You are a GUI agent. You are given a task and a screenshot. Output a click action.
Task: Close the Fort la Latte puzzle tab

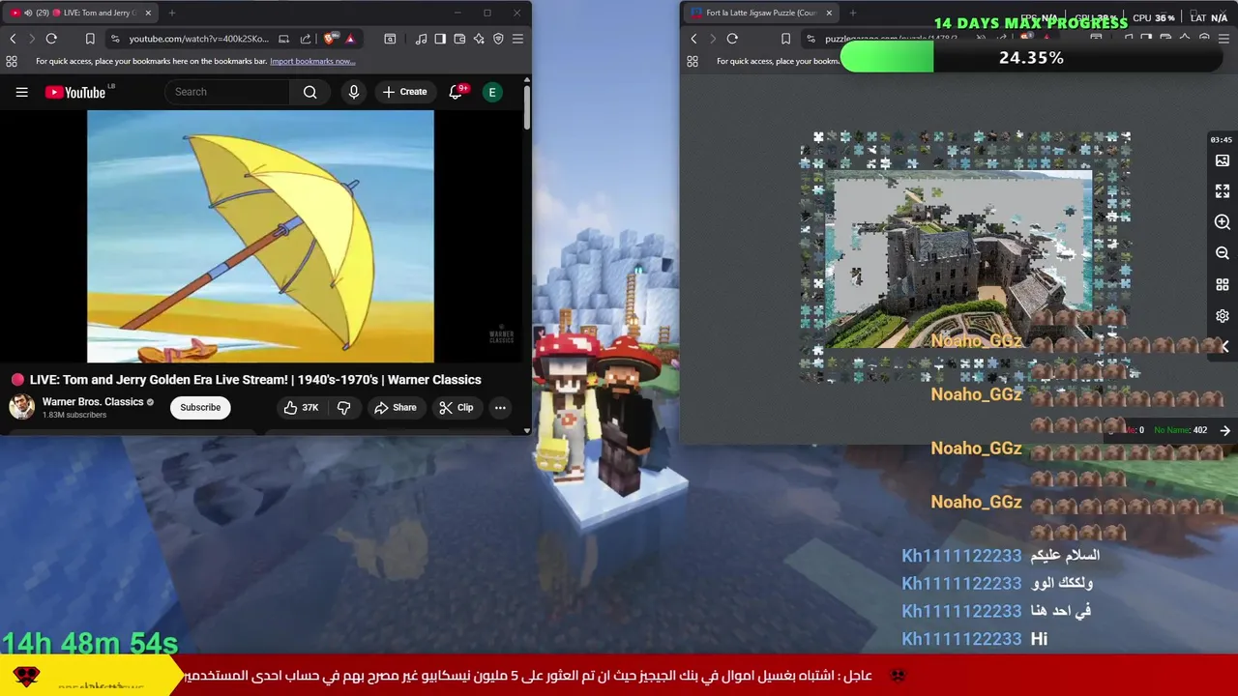[x=829, y=13]
